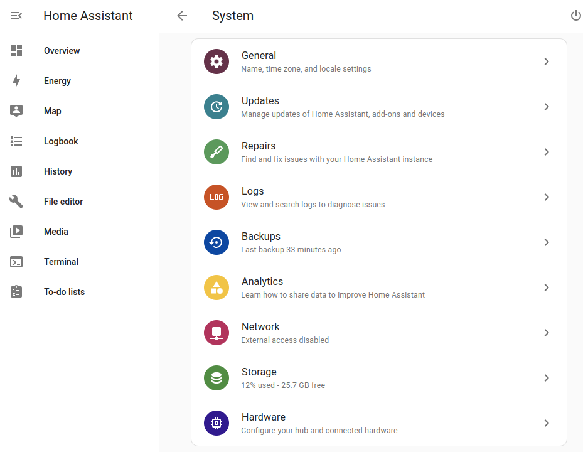
Task: Click 'Configure your hub and connected hardware'
Action: coord(319,431)
